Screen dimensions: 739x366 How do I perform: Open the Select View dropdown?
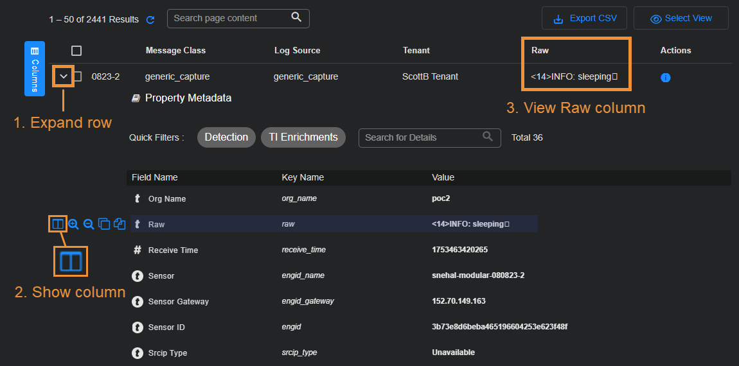(x=681, y=19)
